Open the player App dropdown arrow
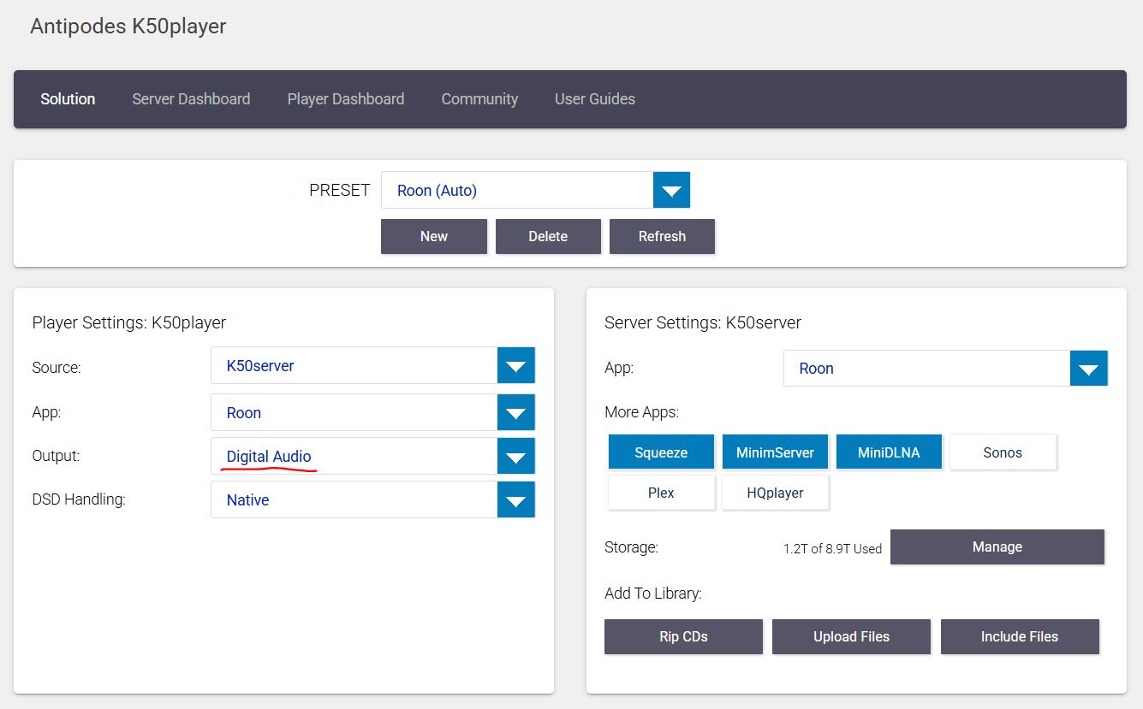Viewport: 1143px width, 709px height. coord(515,412)
